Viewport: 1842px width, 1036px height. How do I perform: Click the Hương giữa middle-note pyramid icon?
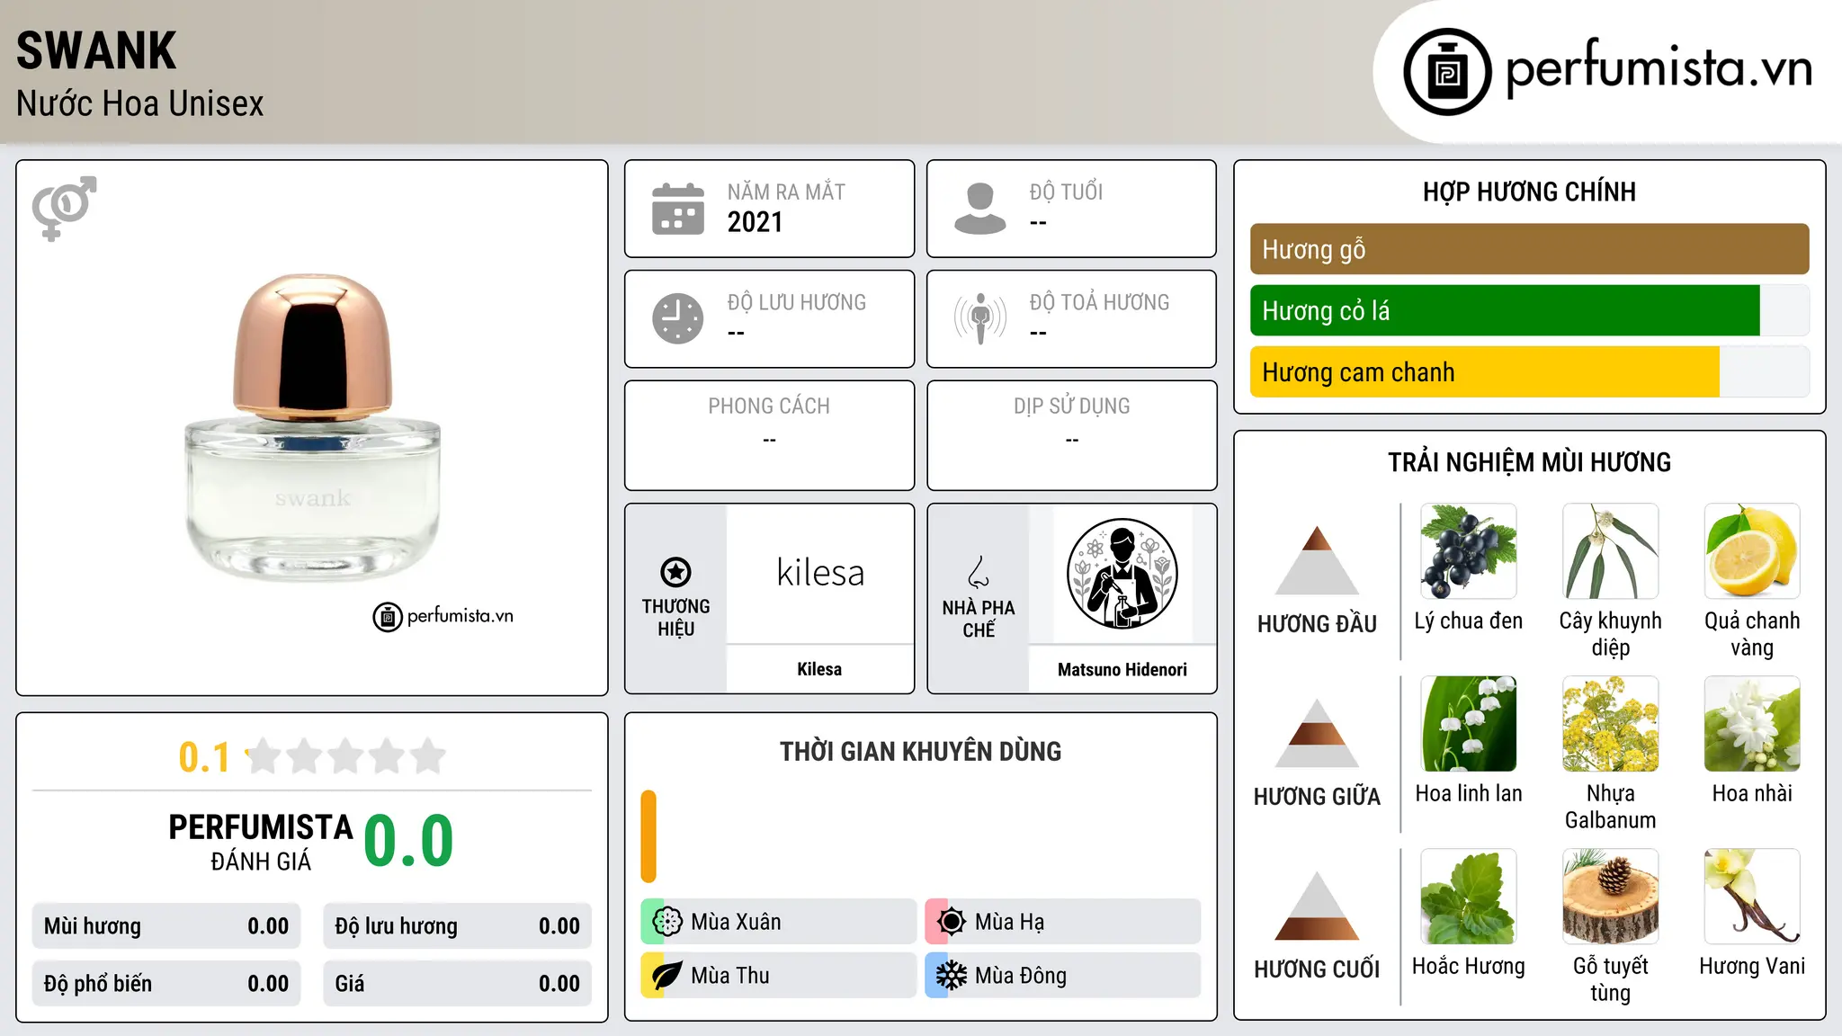tap(1317, 733)
